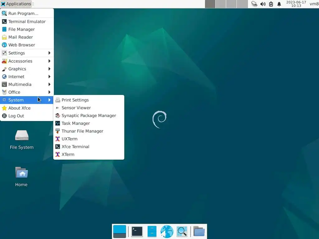This screenshot has height=239, width=319.
Task: Launch XTerm from System submenu
Action: click(89, 154)
